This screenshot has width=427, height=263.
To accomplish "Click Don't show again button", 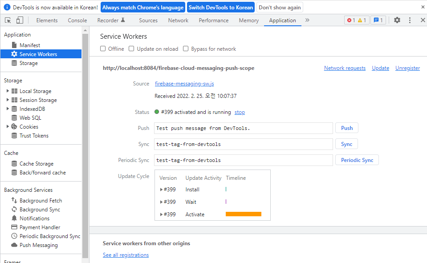I will pos(280,8).
